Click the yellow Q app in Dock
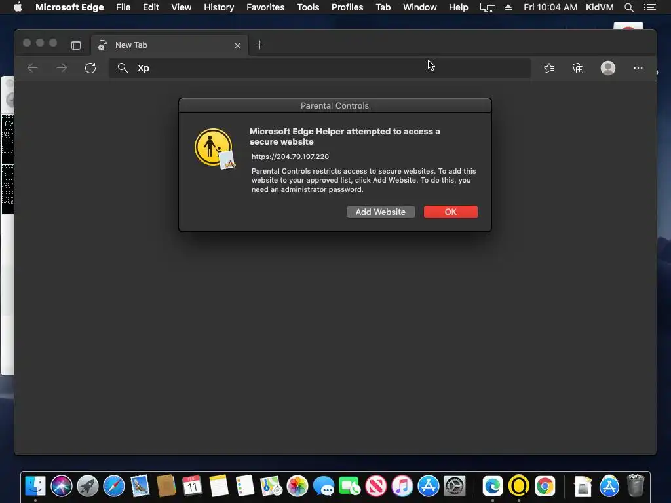The width and height of the screenshot is (671, 503). pos(519,486)
